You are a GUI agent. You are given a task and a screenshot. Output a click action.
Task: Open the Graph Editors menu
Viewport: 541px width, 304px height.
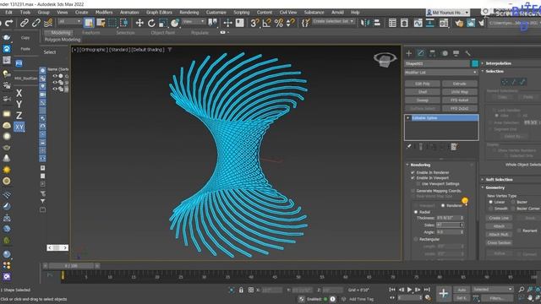tap(159, 13)
